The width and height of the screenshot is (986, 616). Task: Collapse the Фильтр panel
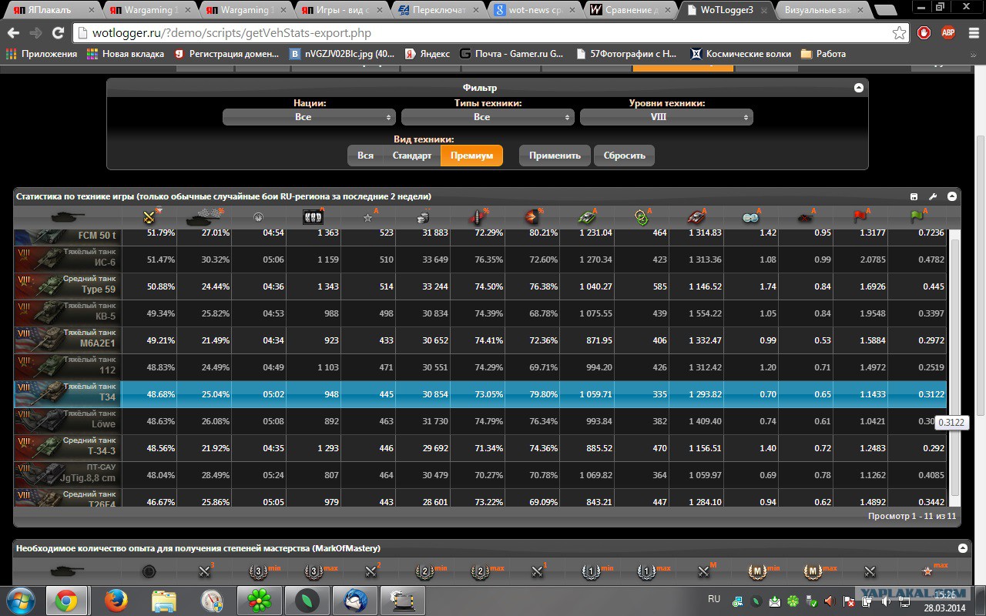point(859,88)
